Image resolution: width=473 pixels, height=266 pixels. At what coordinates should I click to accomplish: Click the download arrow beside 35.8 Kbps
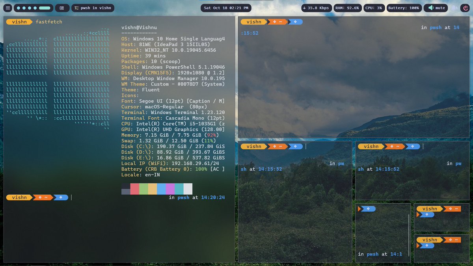point(305,8)
